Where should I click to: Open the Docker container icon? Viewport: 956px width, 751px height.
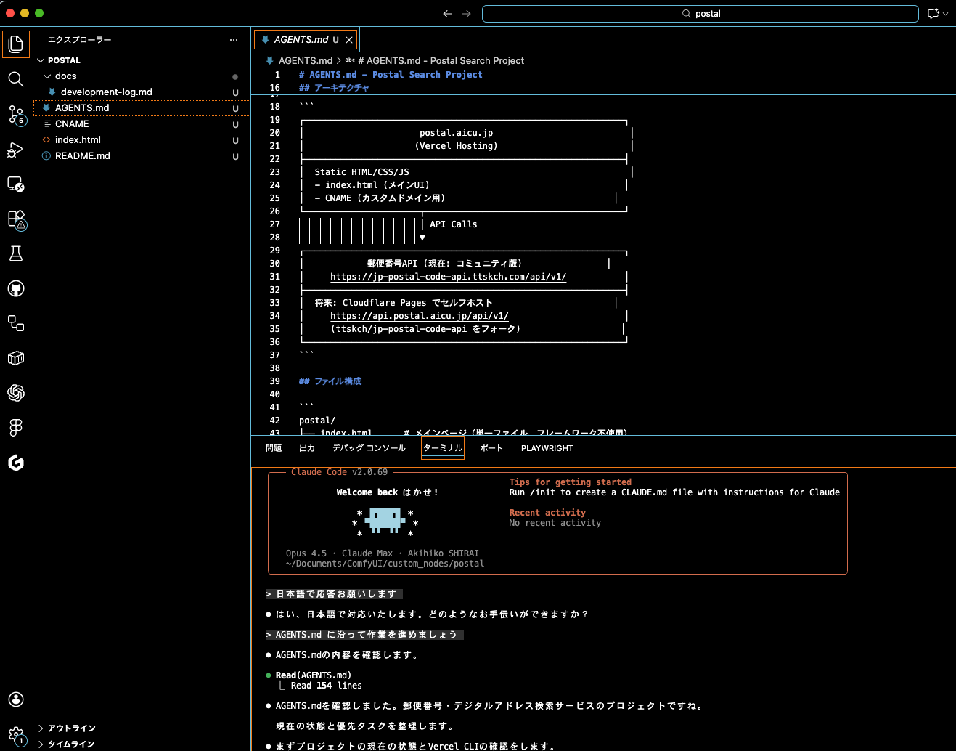point(16,357)
